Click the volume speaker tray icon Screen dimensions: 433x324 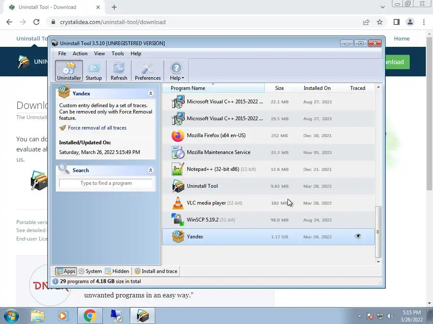pos(390,316)
